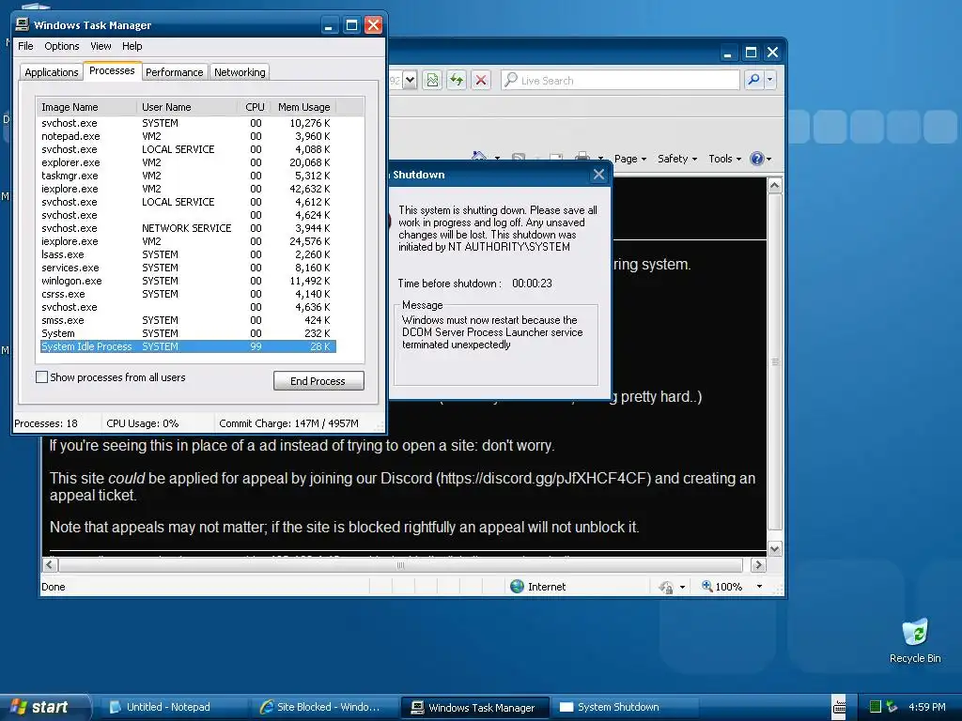This screenshot has height=721, width=962.
Task: Select the explorer.exe process row
Action: pyautogui.click(x=188, y=162)
